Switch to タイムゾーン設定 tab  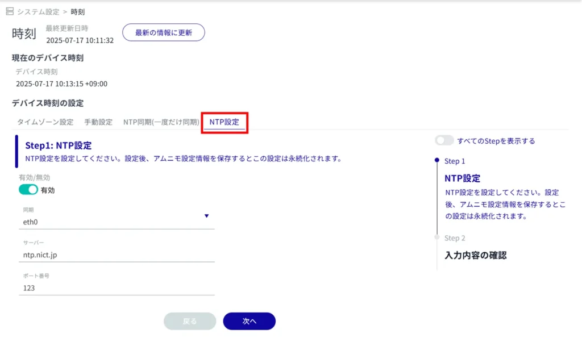click(45, 122)
